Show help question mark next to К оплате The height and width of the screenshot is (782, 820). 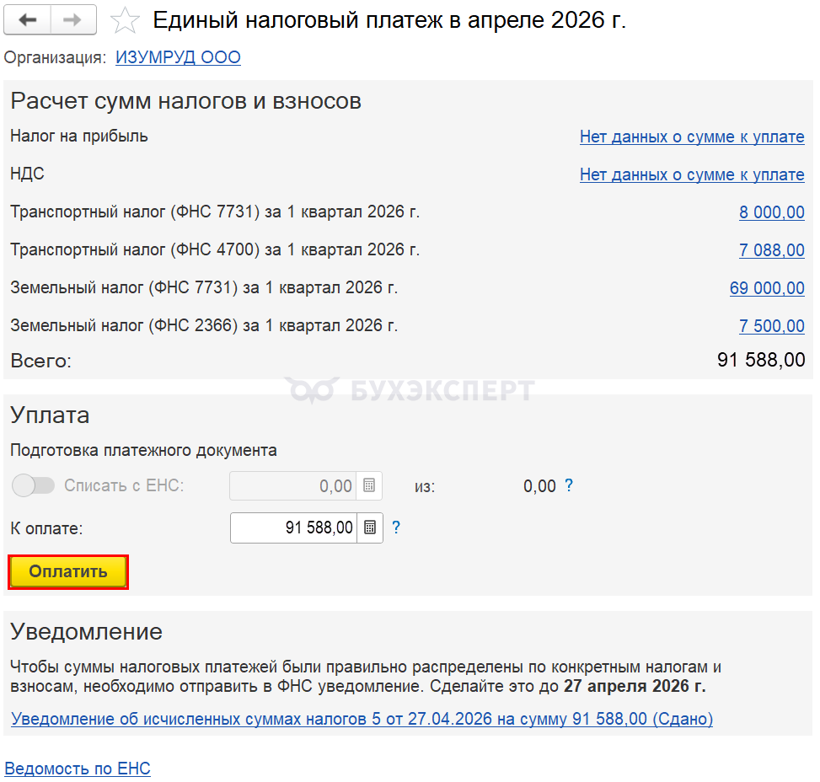[396, 528]
